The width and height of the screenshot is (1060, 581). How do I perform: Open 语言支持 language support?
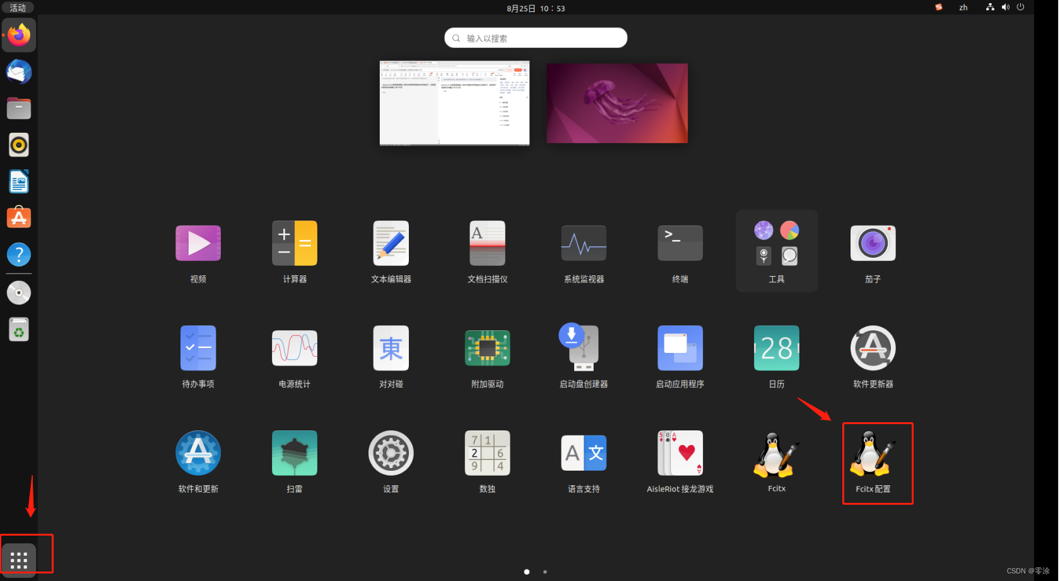coord(584,453)
